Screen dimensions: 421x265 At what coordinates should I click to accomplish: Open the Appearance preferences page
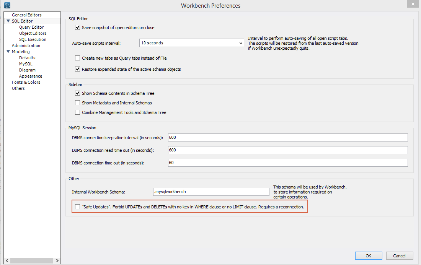coord(31,76)
